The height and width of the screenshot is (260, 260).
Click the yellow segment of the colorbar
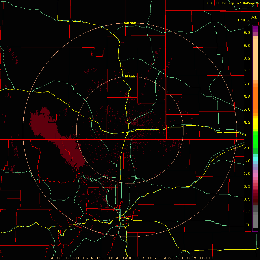(255, 124)
